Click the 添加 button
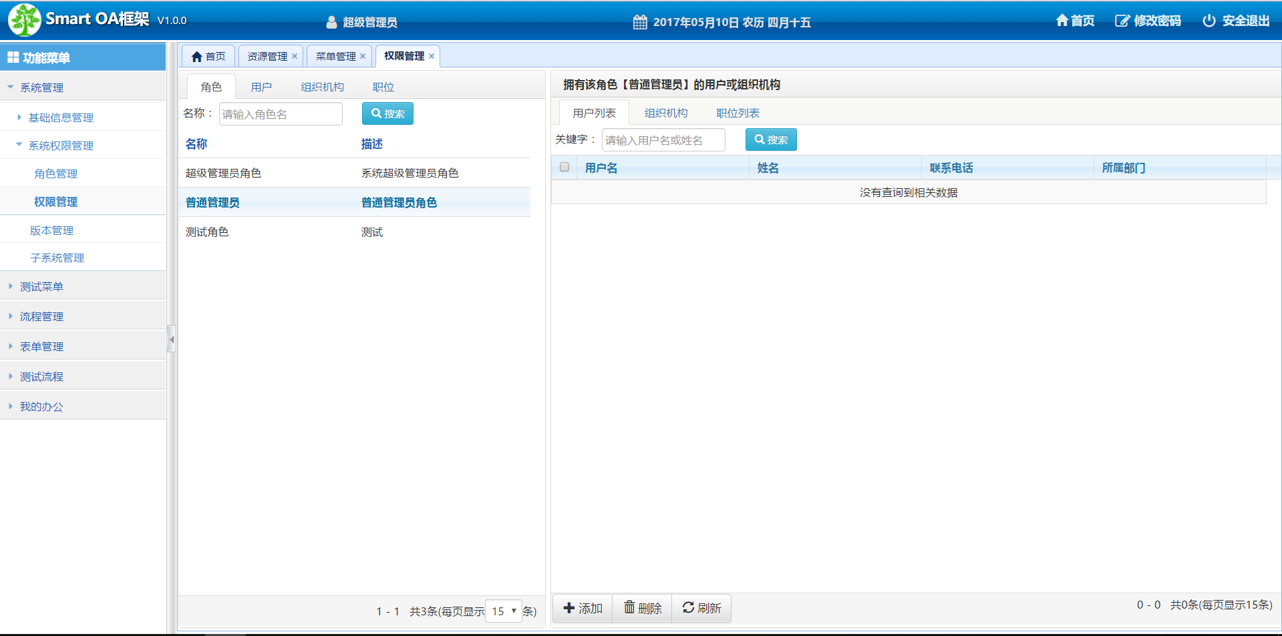This screenshot has height=636, width=1282. tap(583, 609)
